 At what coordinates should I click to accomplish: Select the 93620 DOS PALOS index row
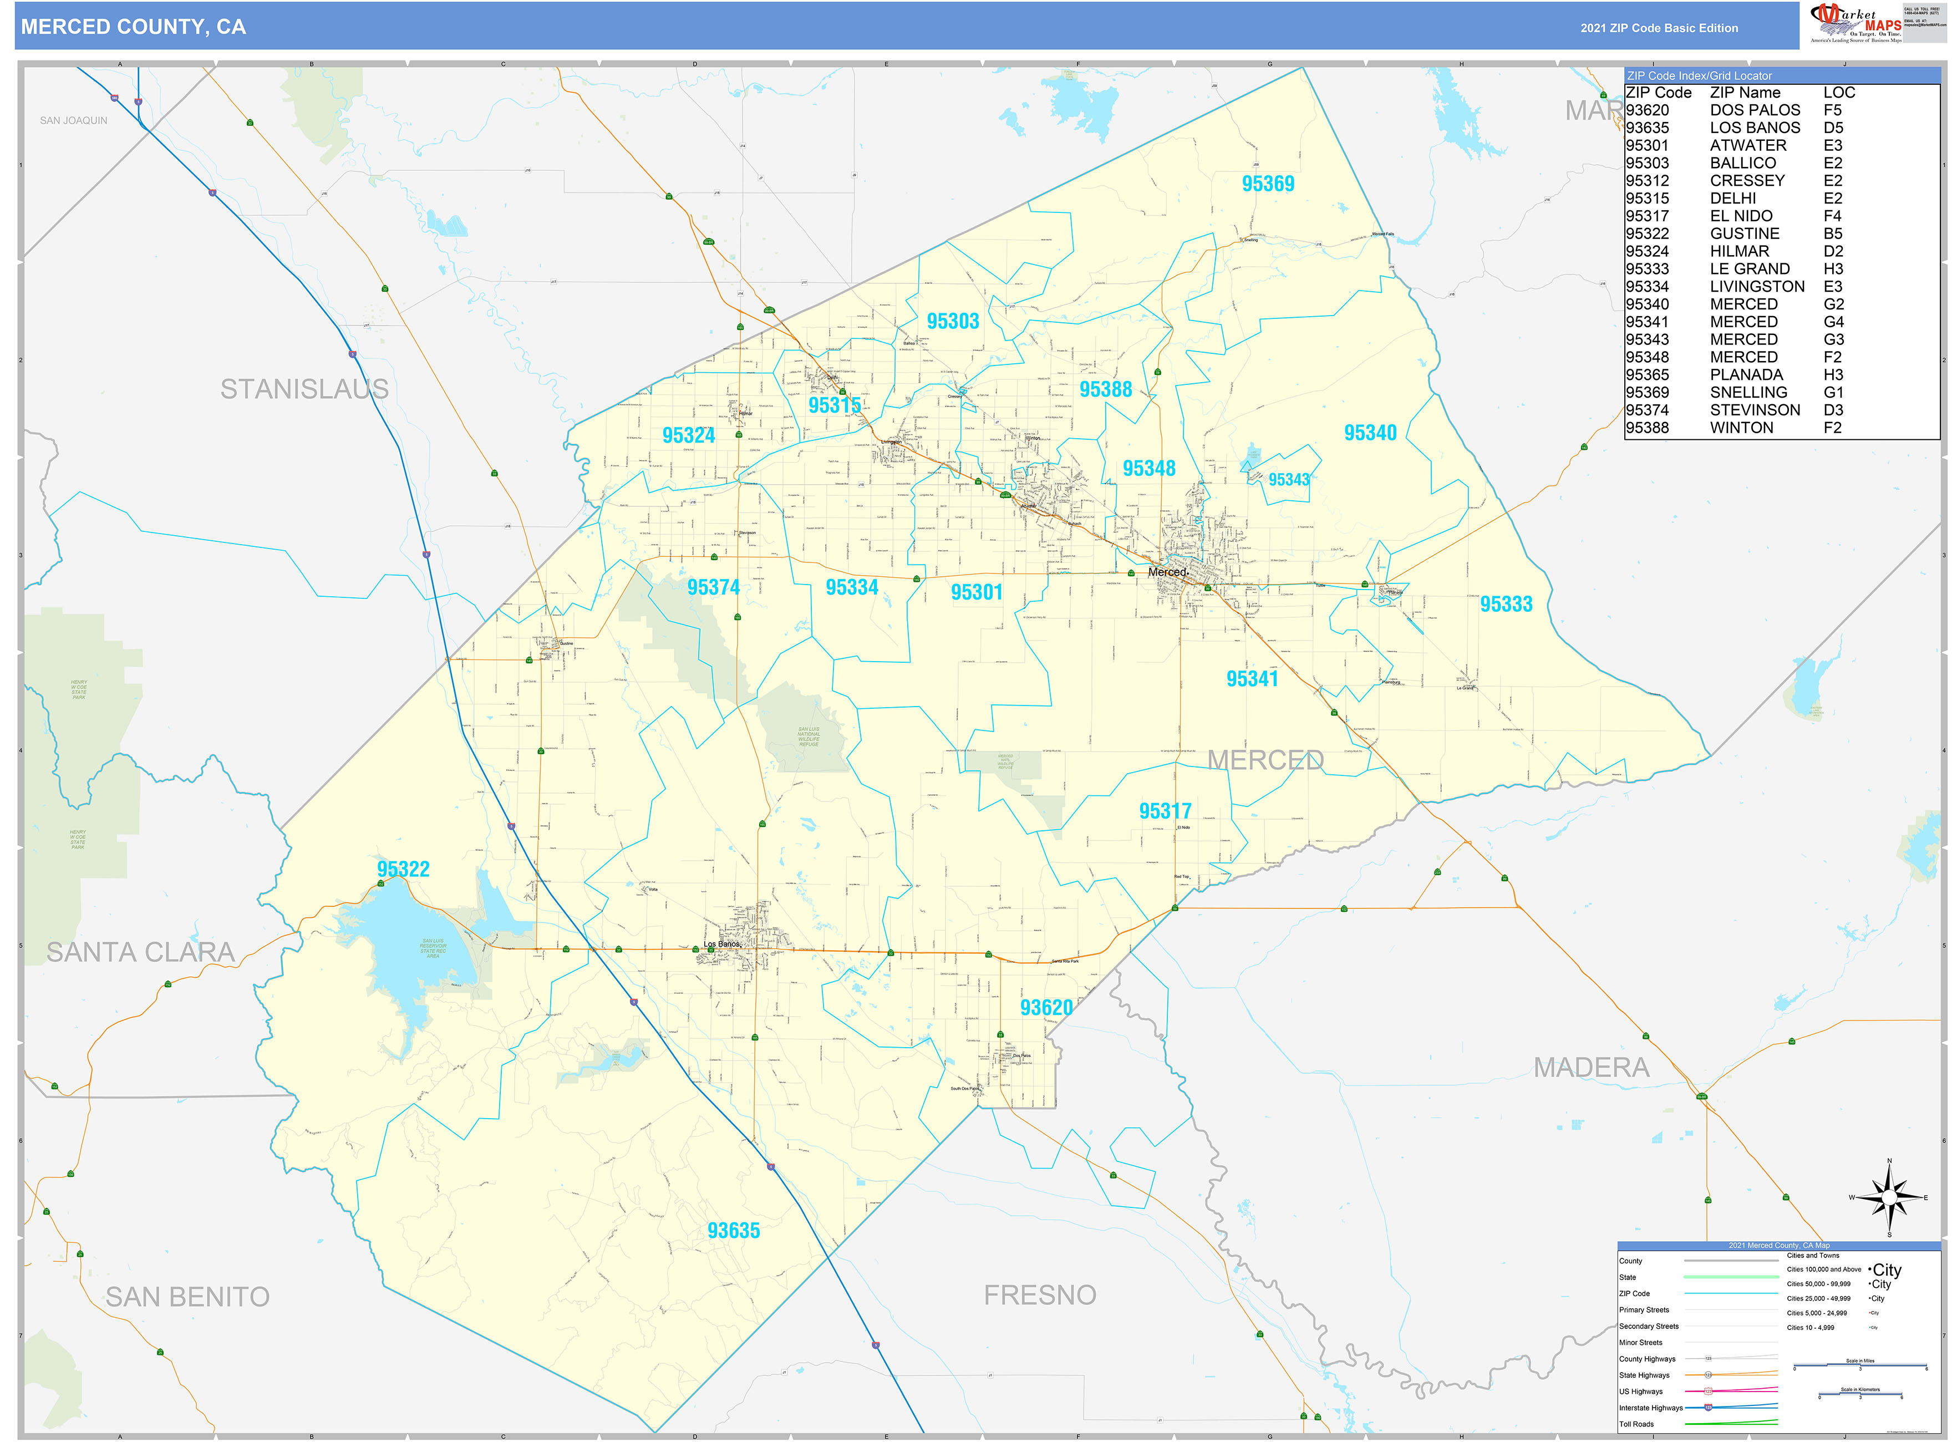pos(1735,110)
